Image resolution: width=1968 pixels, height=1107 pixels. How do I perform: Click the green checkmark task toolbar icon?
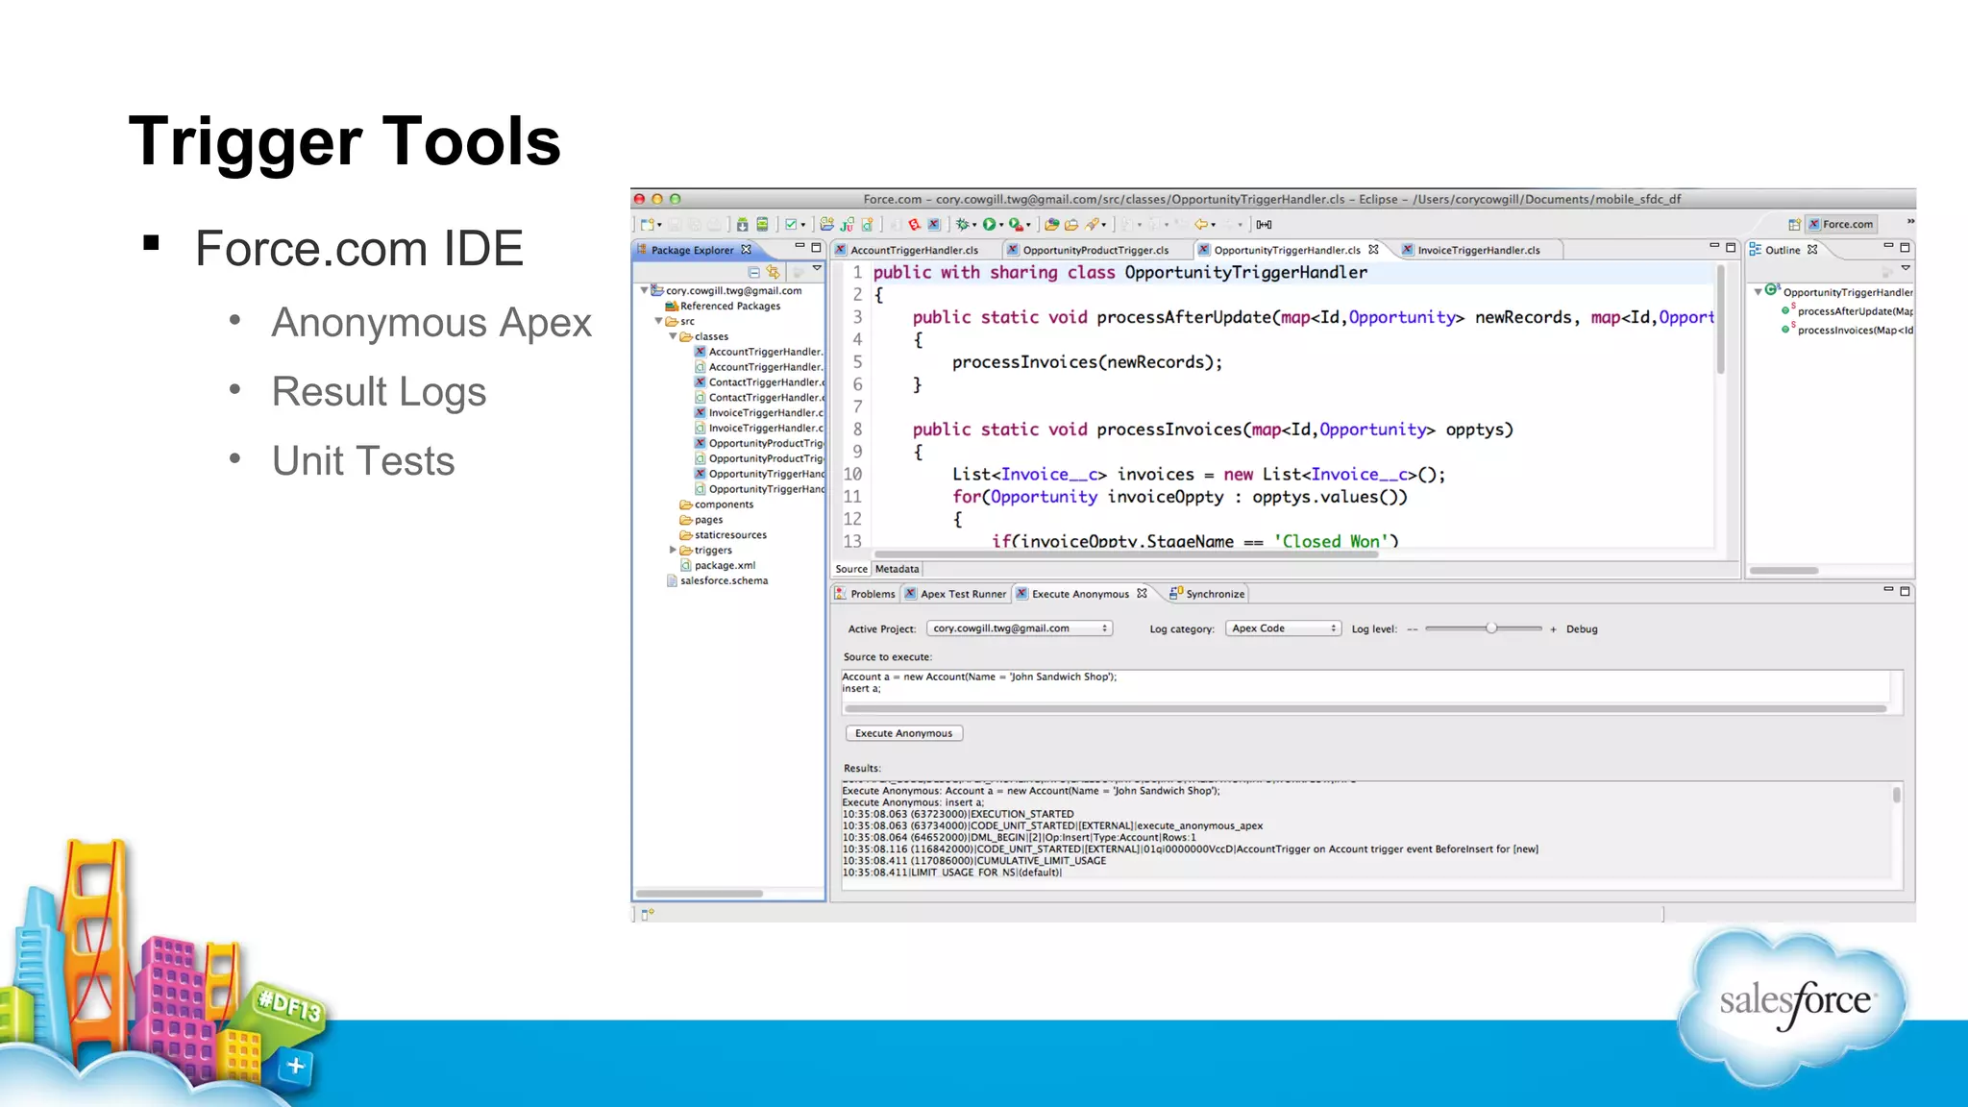791,225
